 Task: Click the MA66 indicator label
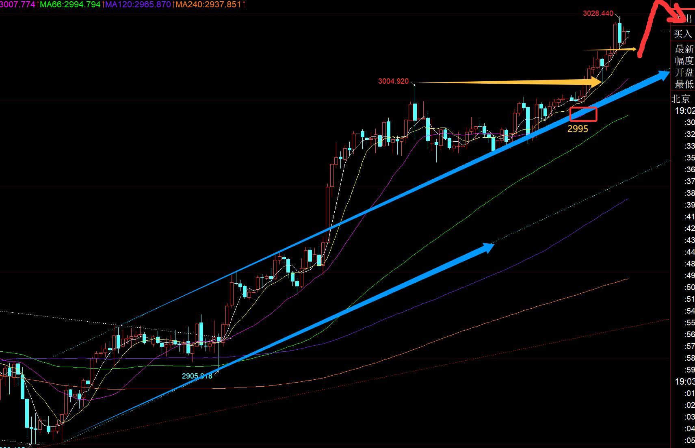point(70,5)
